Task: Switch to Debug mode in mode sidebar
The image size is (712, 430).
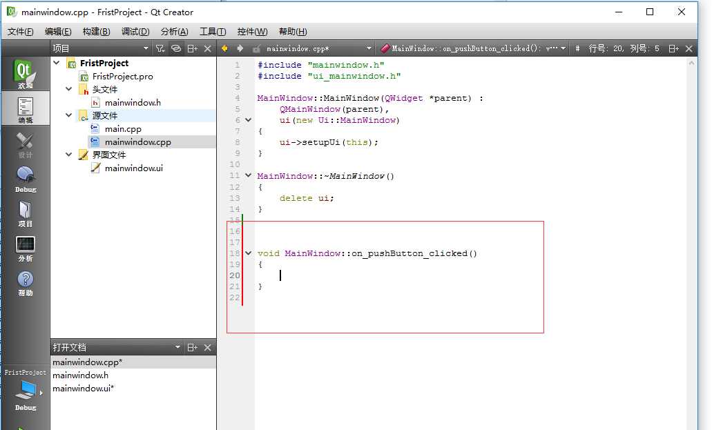Action: pos(25,179)
